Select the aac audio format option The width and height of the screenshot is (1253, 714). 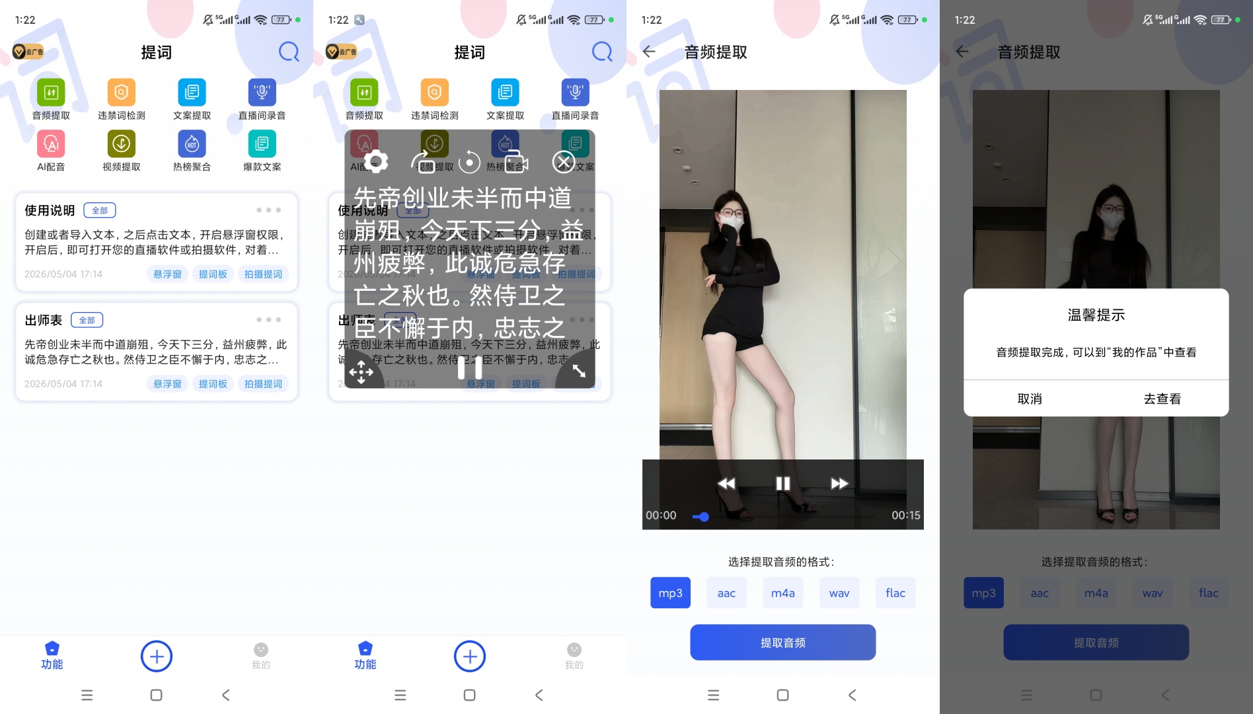[x=726, y=593]
